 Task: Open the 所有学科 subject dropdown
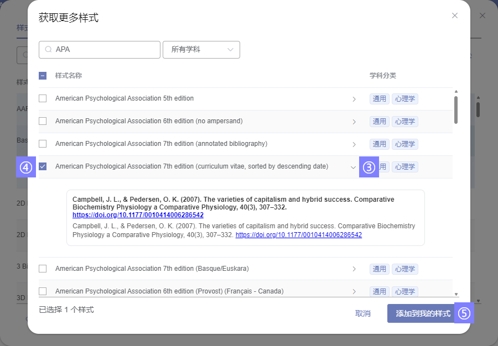201,50
